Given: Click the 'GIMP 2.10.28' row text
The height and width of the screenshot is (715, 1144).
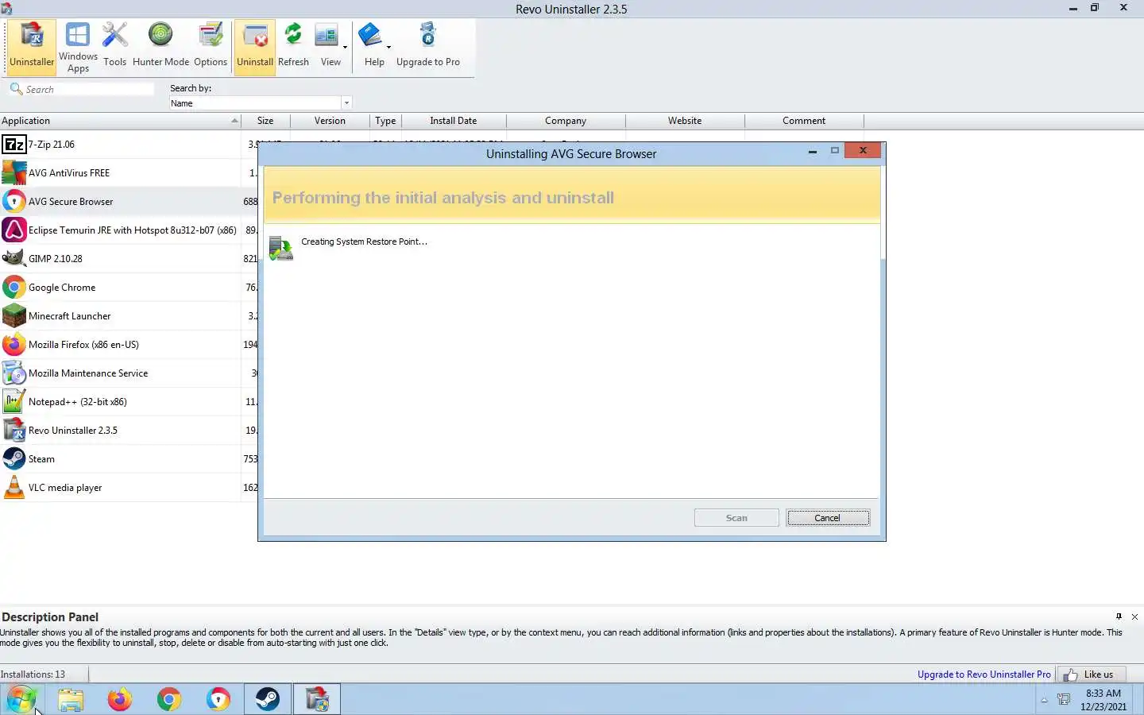Looking at the screenshot, I should point(56,259).
